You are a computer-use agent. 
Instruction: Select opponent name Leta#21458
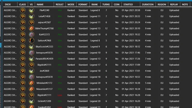point(44,16)
